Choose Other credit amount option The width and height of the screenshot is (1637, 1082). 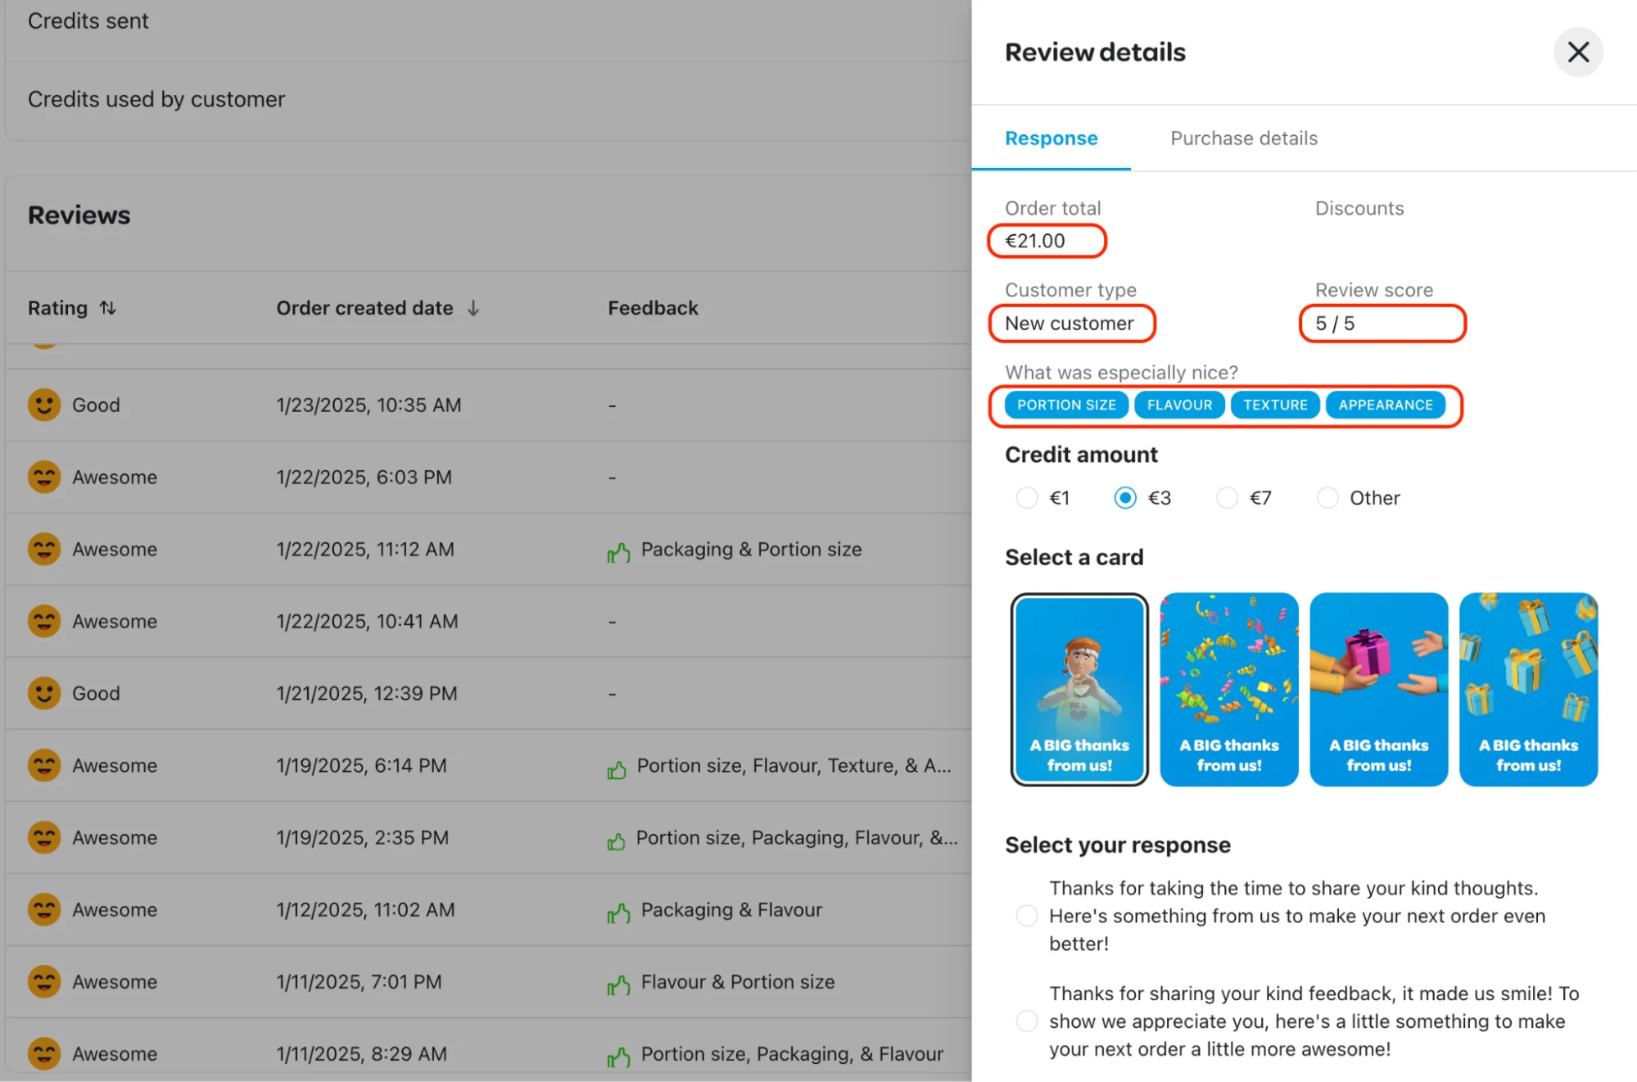(1327, 498)
